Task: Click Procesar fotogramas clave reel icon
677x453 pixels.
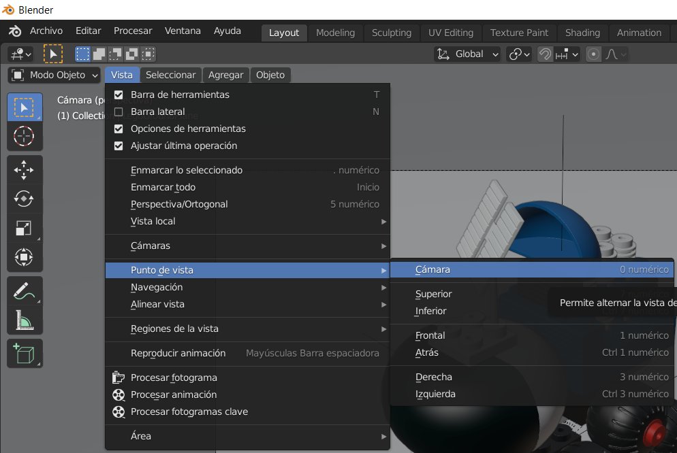Action: coord(119,412)
